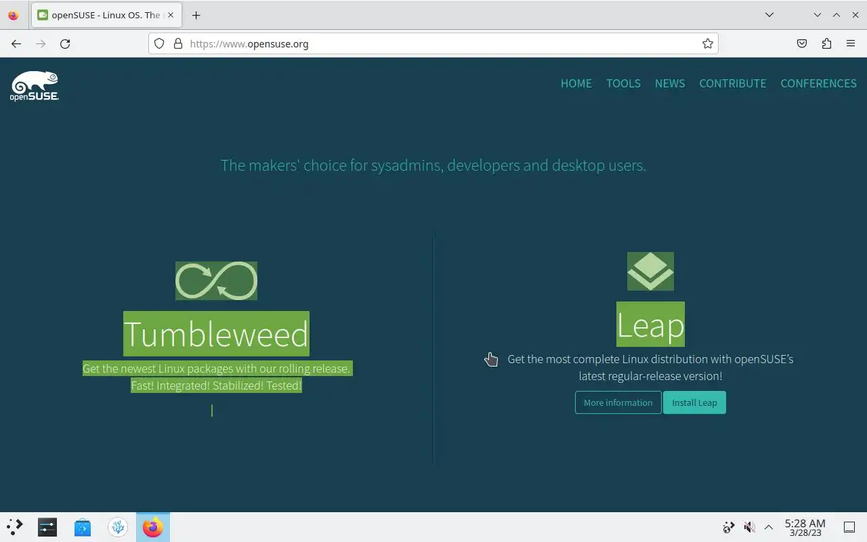Open System Settings from the taskbar

pos(47,527)
